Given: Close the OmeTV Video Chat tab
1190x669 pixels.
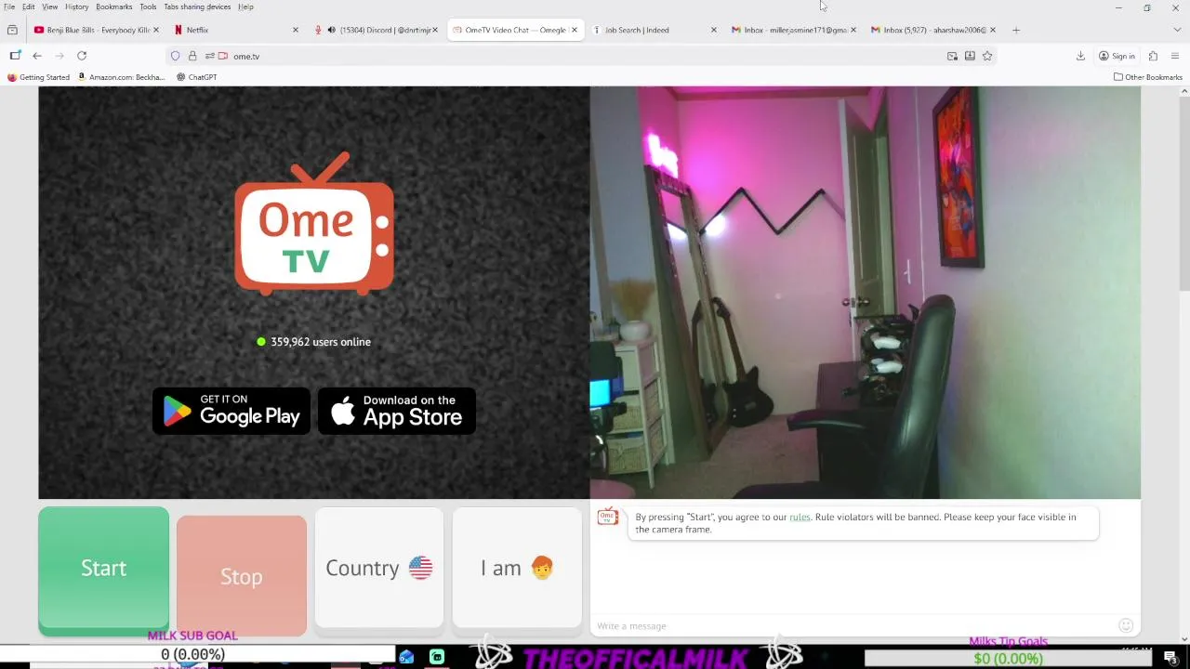Looking at the screenshot, I should 574,30.
